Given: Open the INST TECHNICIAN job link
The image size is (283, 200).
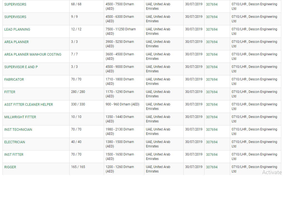Looking at the screenshot, I should (18, 130).
